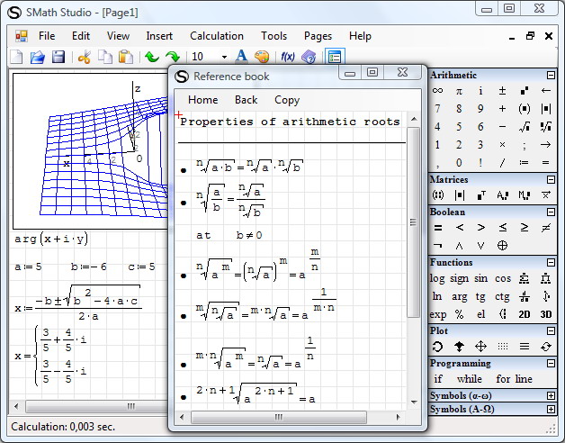Click the green Undo arrow
Screen dimensions: 565x443
(x=151, y=57)
